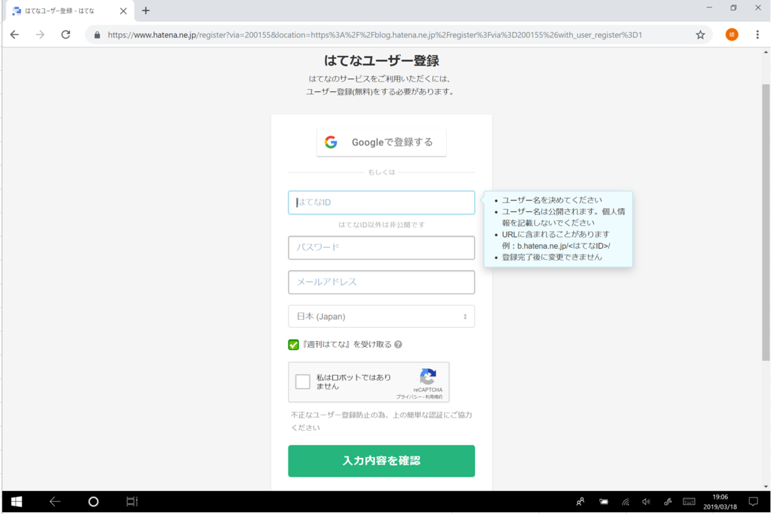Viewport: 771px width, 514px height.
Task: Select the はてなユーザー登録 browser tab
Action: (x=69, y=11)
